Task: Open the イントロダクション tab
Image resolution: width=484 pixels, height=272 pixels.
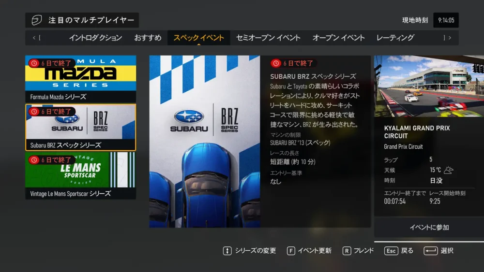Action: (x=95, y=38)
